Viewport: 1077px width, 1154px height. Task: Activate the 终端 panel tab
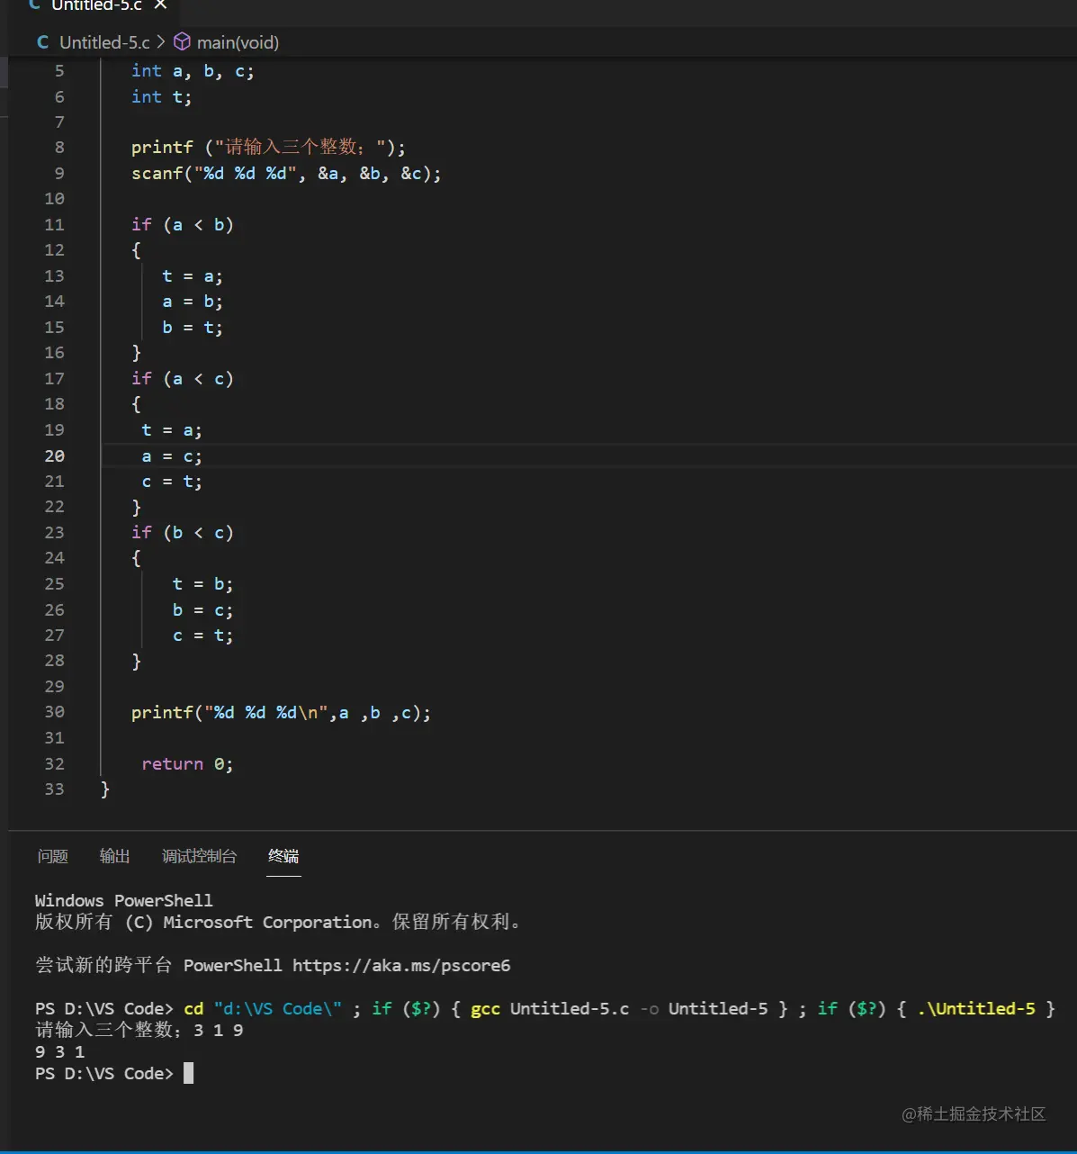tap(283, 856)
